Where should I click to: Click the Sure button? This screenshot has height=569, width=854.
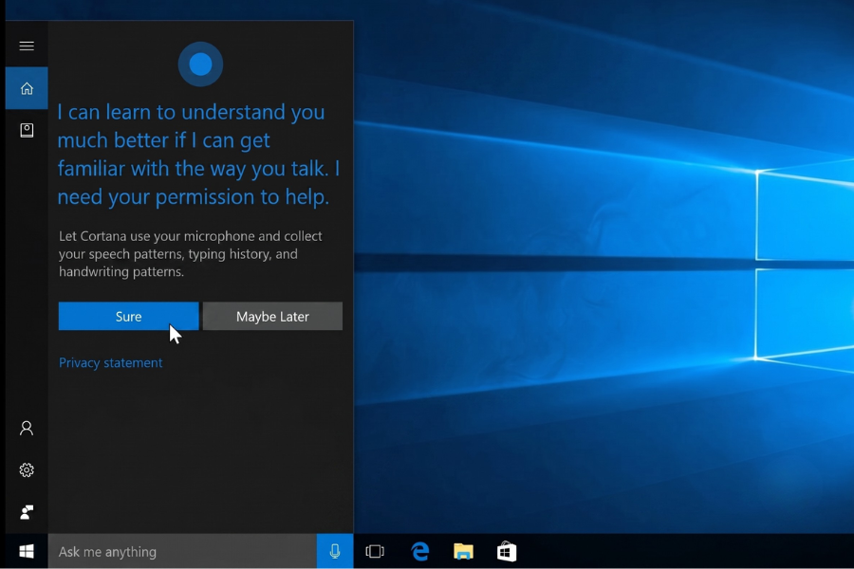(128, 317)
